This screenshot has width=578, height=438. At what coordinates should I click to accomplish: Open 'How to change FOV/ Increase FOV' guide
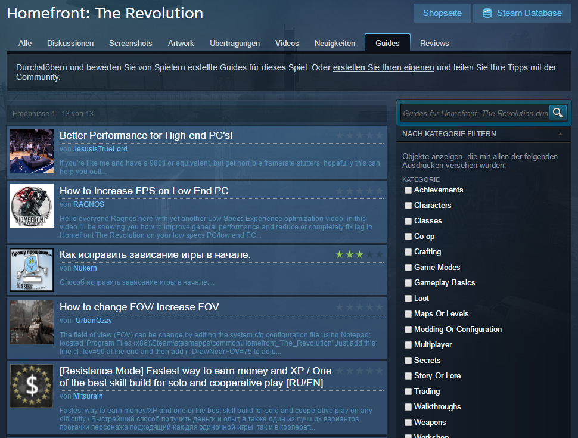(x=139, y=307)
